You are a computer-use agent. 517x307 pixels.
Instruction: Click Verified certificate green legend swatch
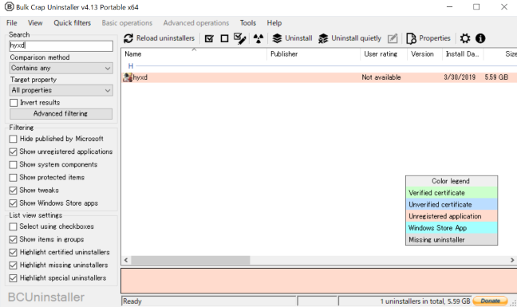tap(452, 193)
